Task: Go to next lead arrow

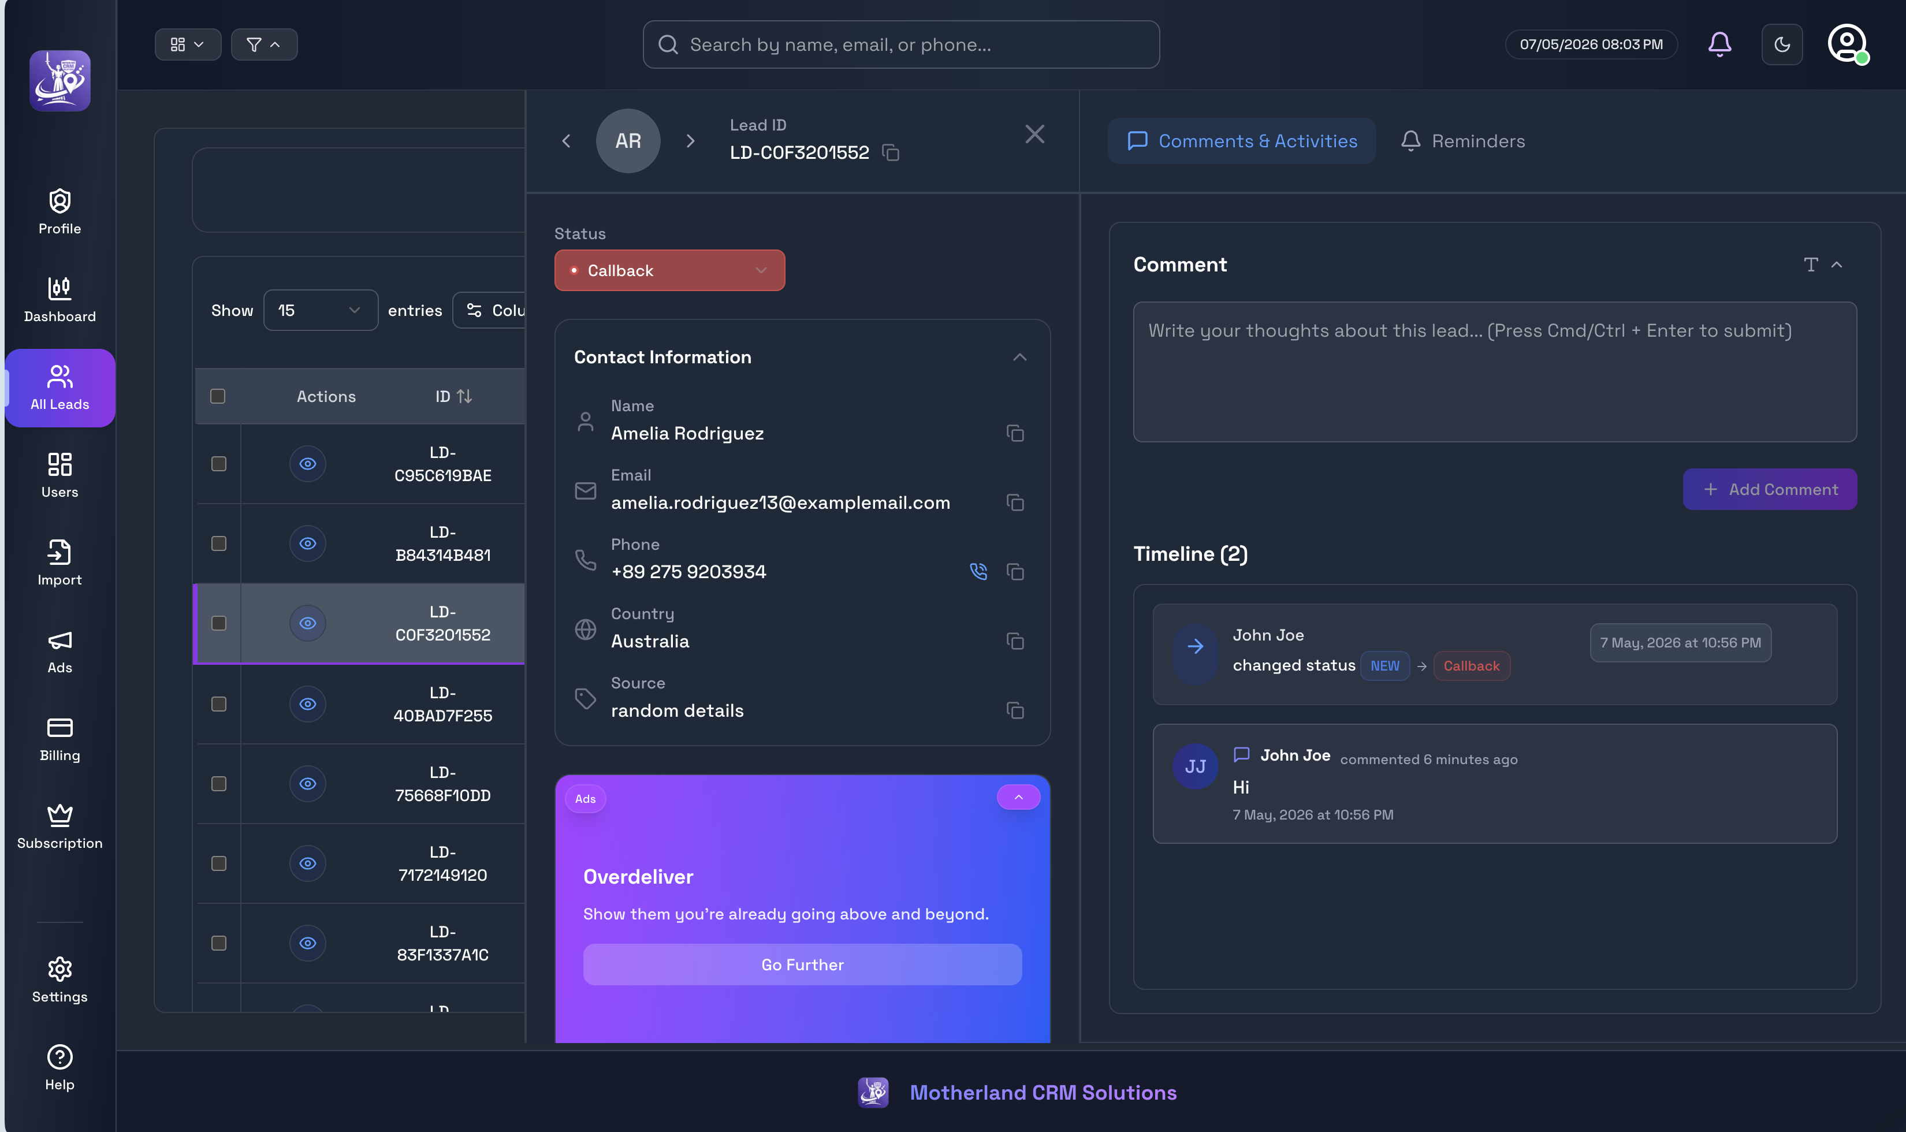Action: (x=690, y=141)
